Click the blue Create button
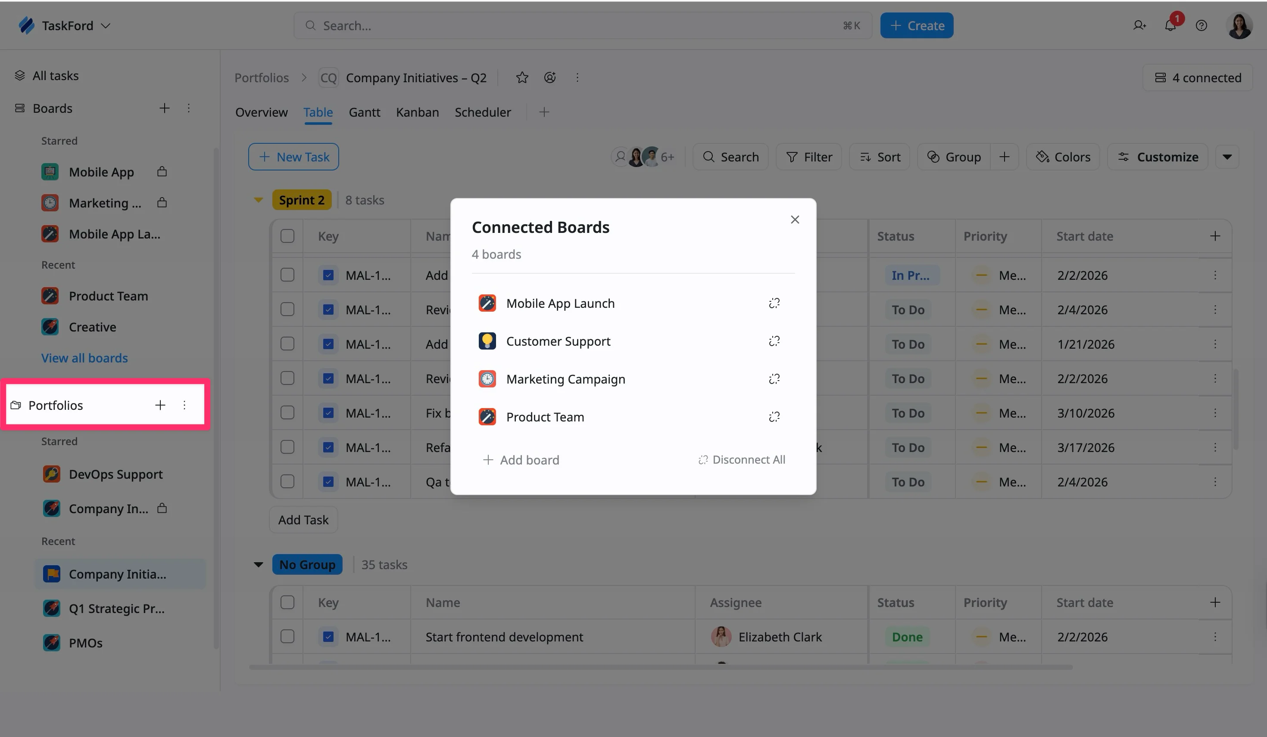This screenshot has width=1267, height=737. click(x=917, y=26)
